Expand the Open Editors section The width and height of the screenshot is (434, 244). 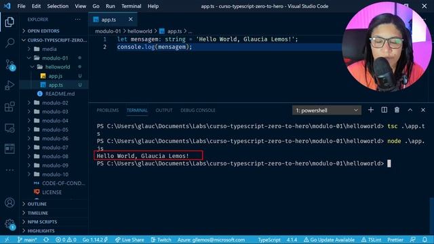[54, 30]
